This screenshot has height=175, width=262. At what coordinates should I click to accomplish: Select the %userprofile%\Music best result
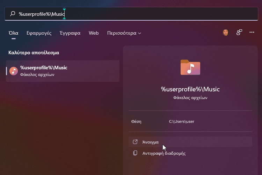(x=63, y=71)
